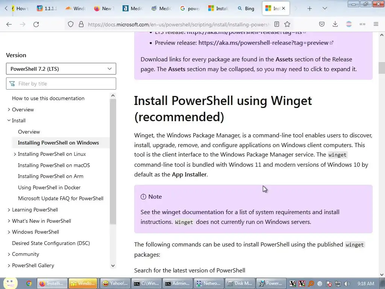Save page to Pocket
Screen dimensions: 385x289
322,24
